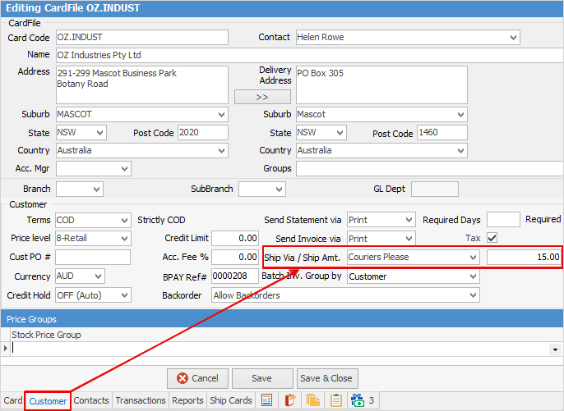Copy address with the >> button

(262, 97)
